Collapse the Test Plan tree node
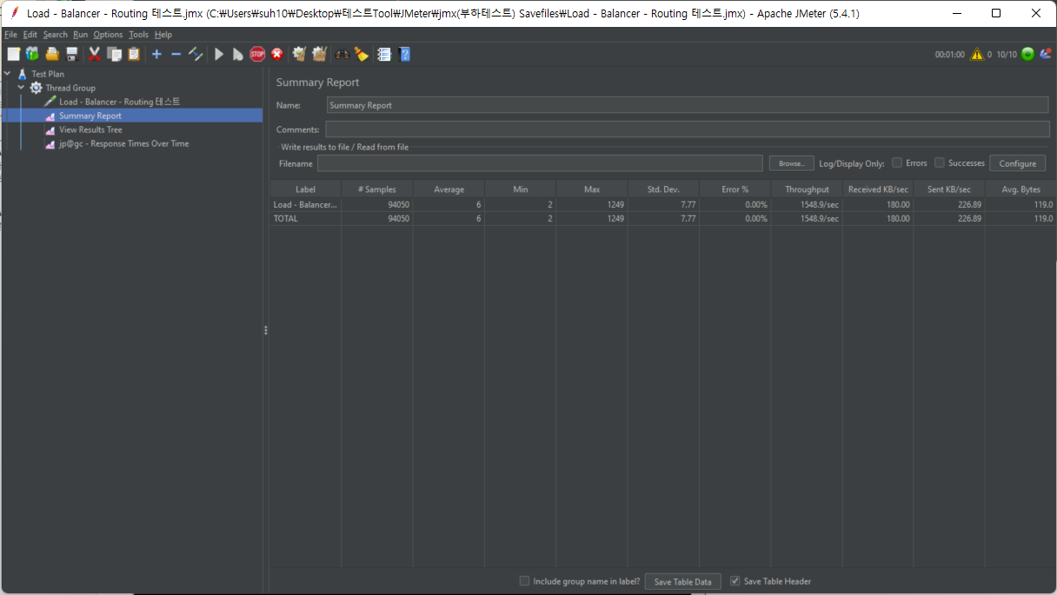Viewport: 1057px width, 595px height. point(8,74)
